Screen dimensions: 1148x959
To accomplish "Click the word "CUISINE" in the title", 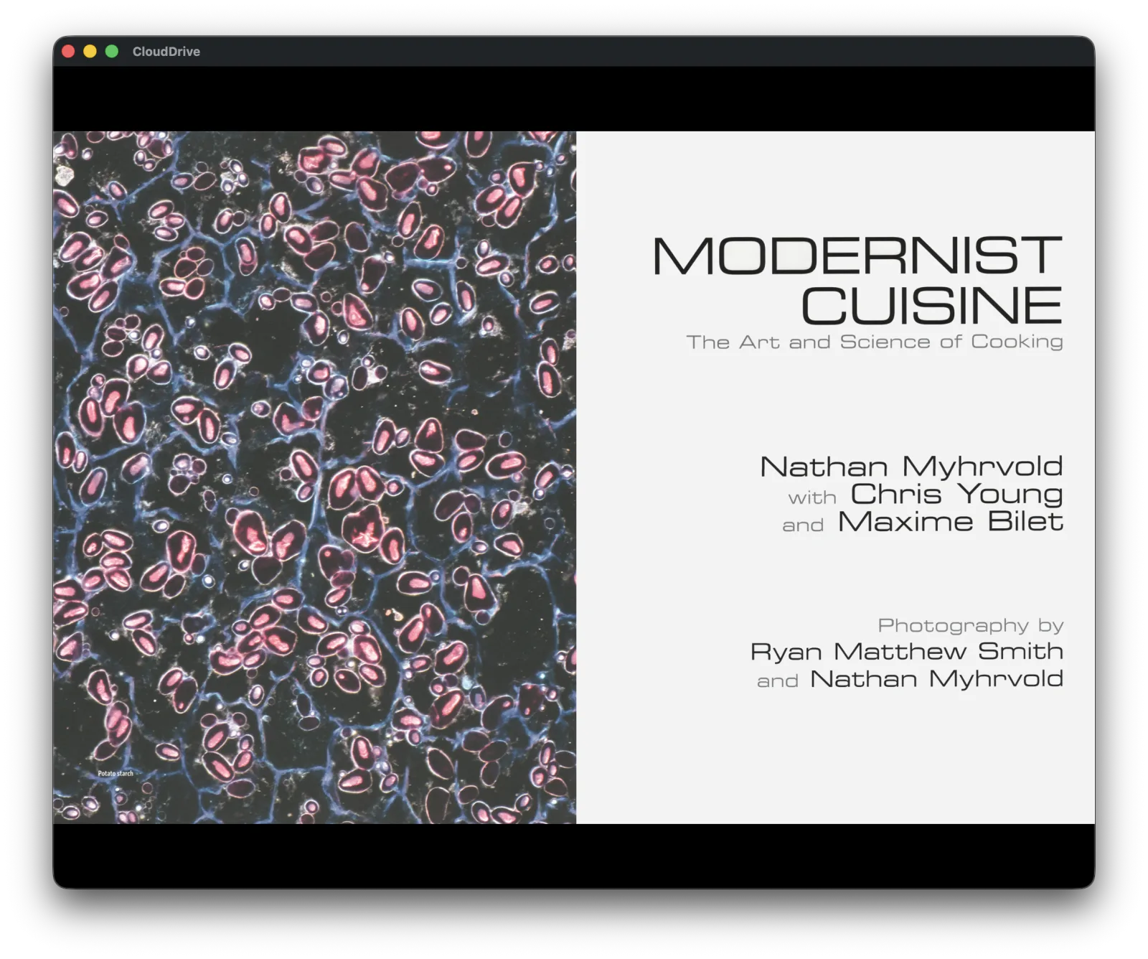I will pyautogui.click(x=932, y=305).
